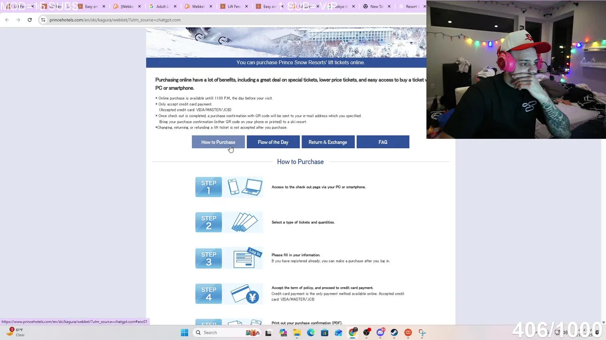Open Microsoft Edge from taskbar
This screenshot has height=340, width=606.
(311, 332)
